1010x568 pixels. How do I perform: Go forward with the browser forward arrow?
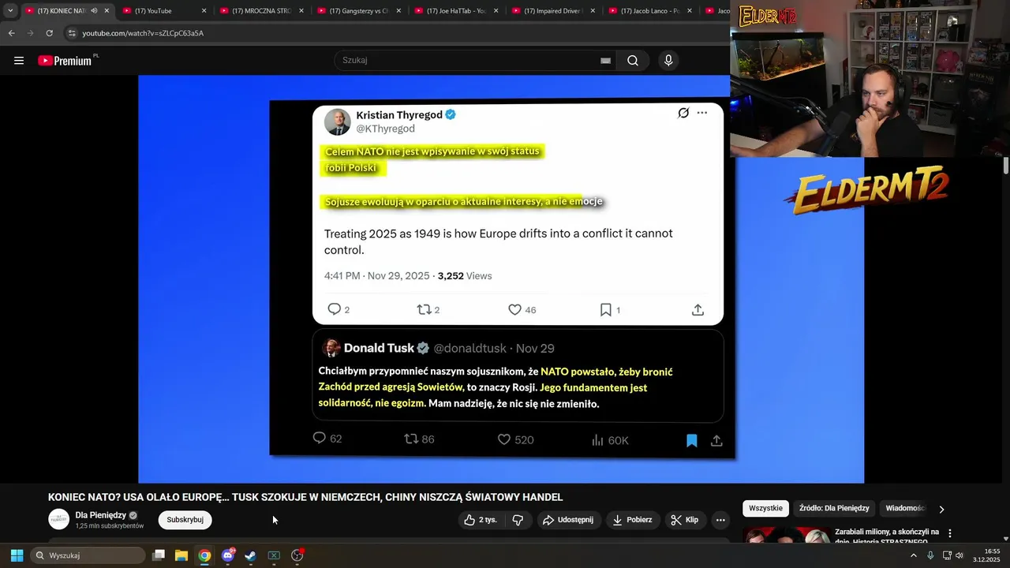(x=30, y=33)
